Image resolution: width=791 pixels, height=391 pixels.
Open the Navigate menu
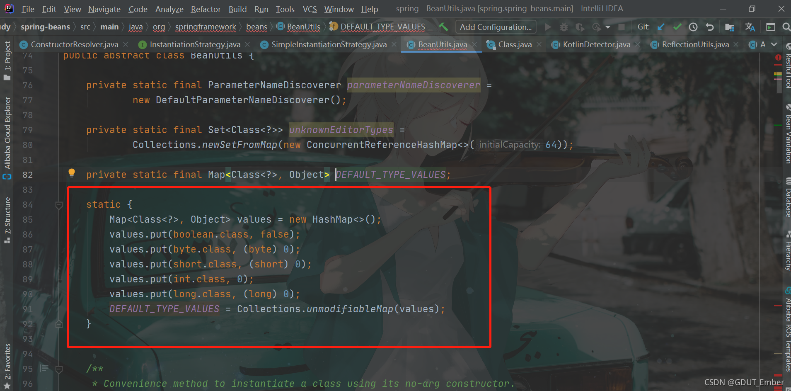pyautogui.click(x=104, y=9)
